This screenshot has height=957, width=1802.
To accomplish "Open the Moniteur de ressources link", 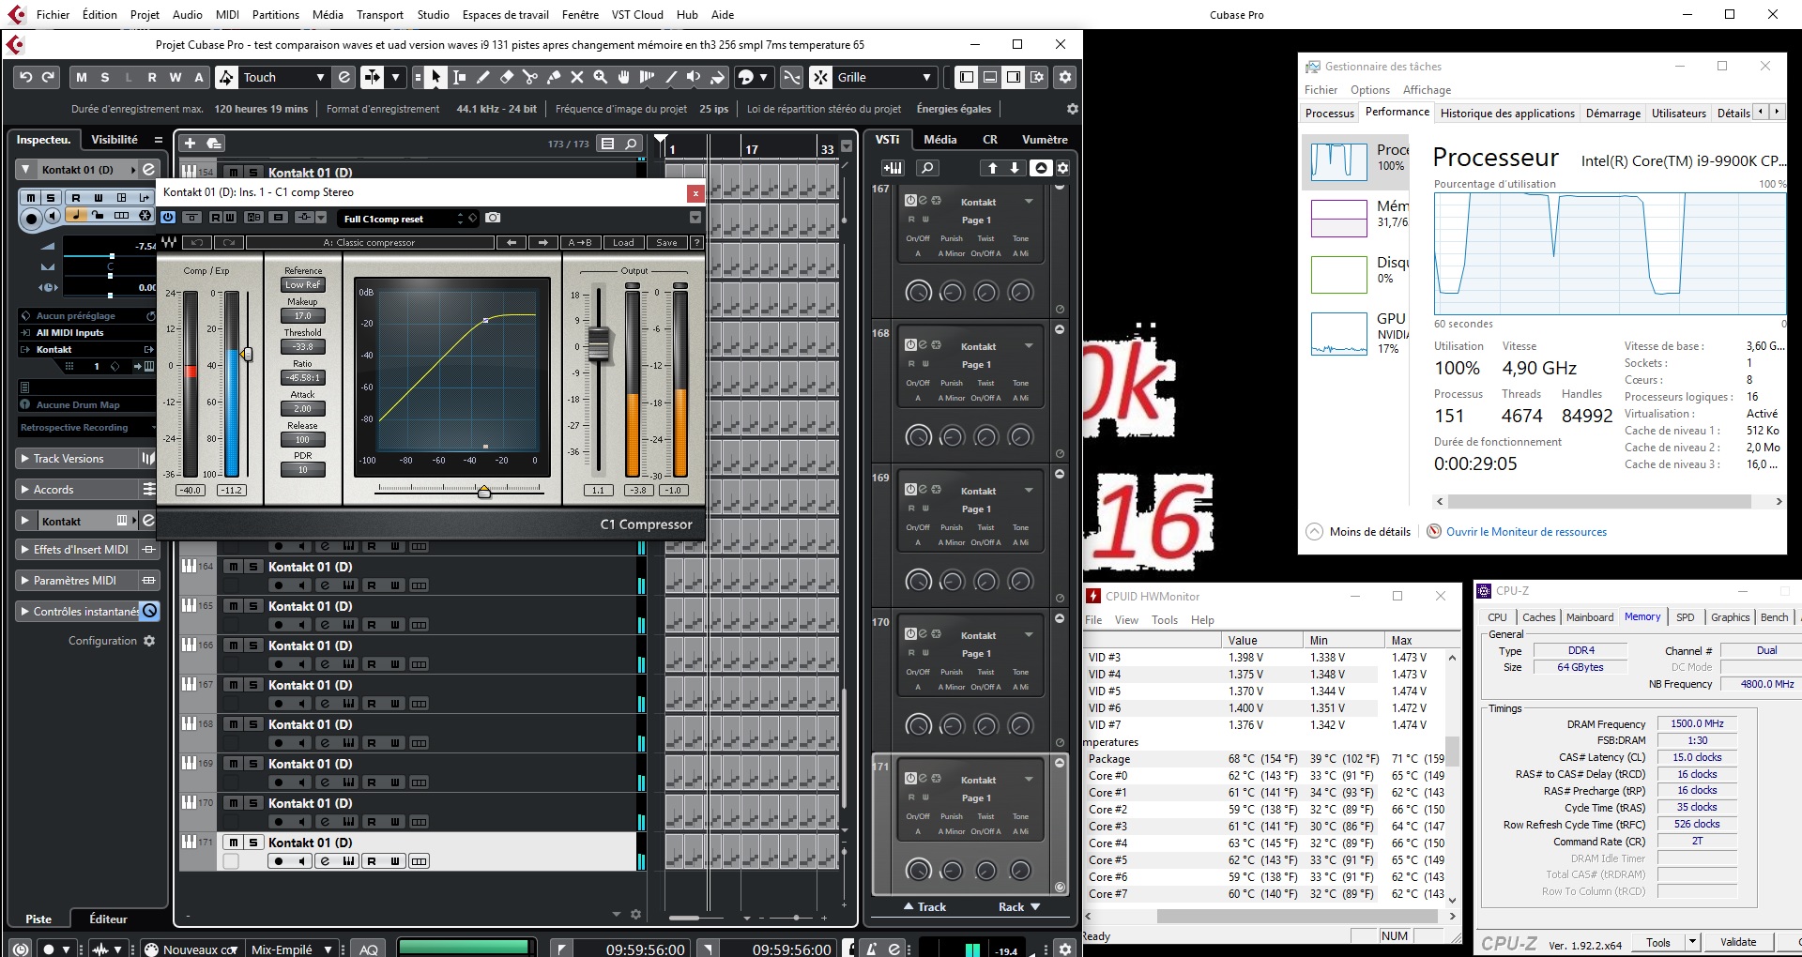I will point(1526,532).
